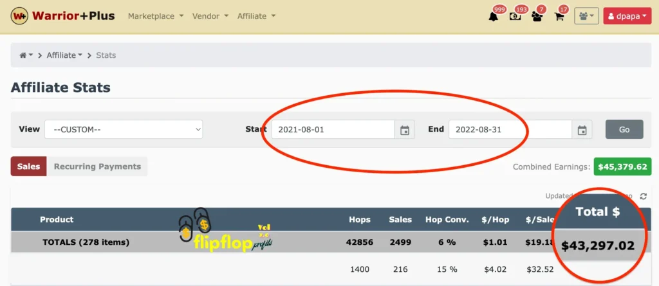659x286 pixels.
Task: Click the Combined Earnings $45,379.62 badge
Action: tap(622, 166)
